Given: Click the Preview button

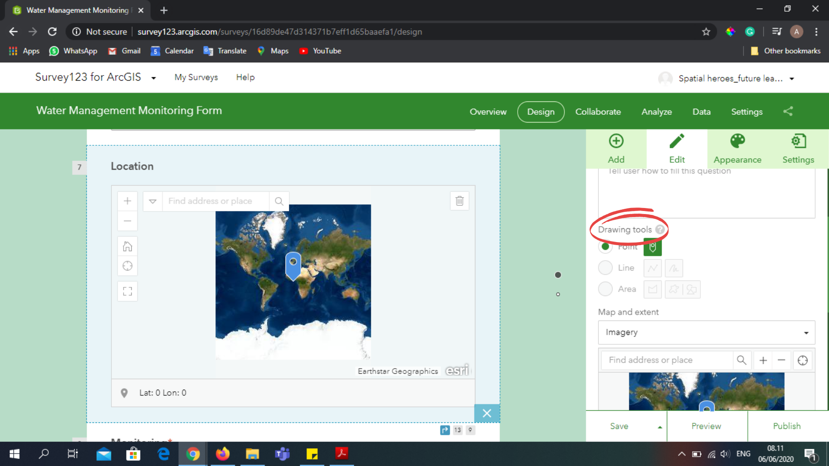Looking at the screenshot, I should point(706,426).
